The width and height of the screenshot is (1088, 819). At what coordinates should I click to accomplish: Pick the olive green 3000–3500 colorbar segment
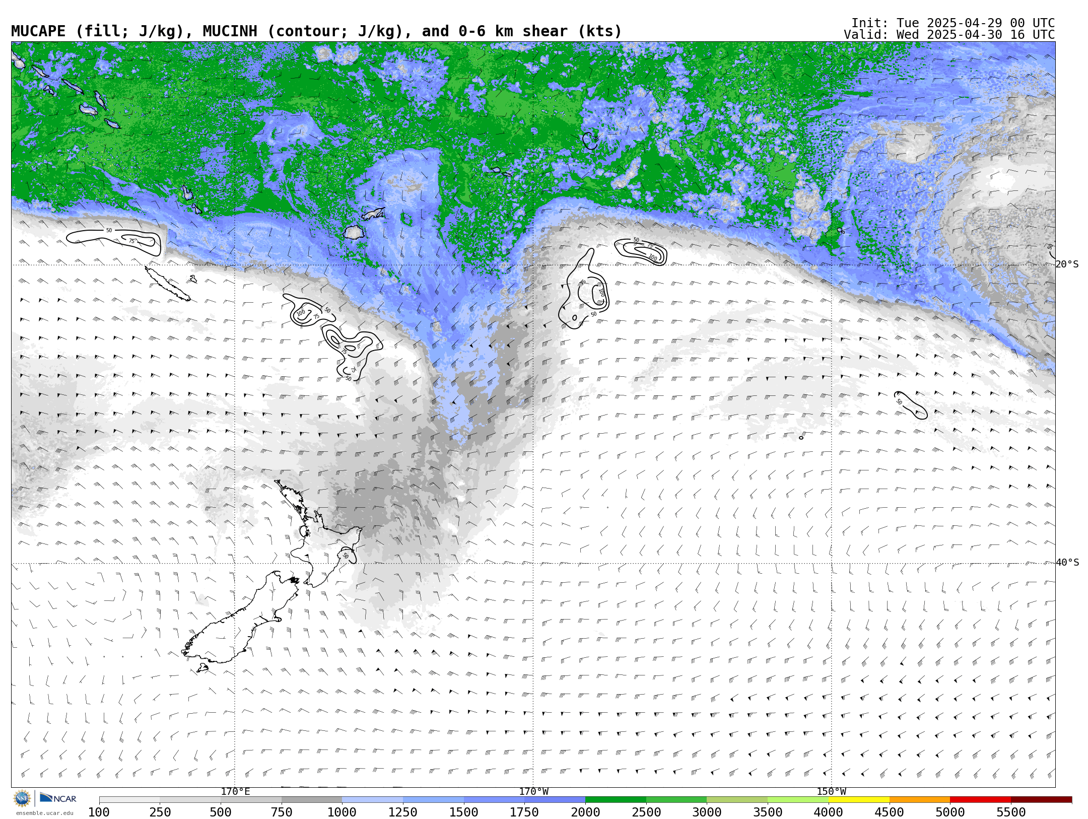[x=737, y=800]
